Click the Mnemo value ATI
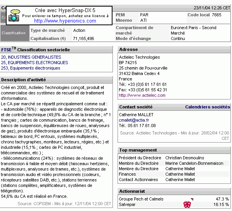The width and height of the screenshot is (232, 211). (144, 20)
